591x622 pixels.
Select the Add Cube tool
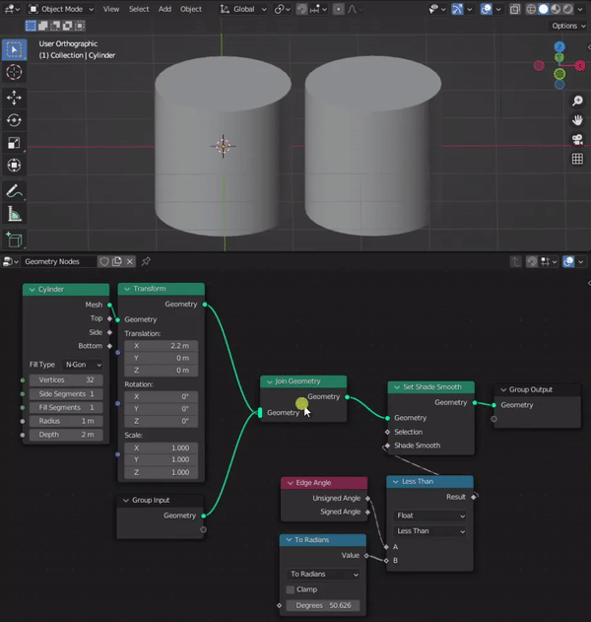click(14, 240)
